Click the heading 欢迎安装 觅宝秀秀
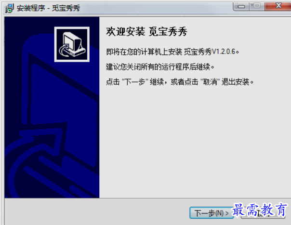The width and height of the screenshot is (291, 225). pos(146,31)
